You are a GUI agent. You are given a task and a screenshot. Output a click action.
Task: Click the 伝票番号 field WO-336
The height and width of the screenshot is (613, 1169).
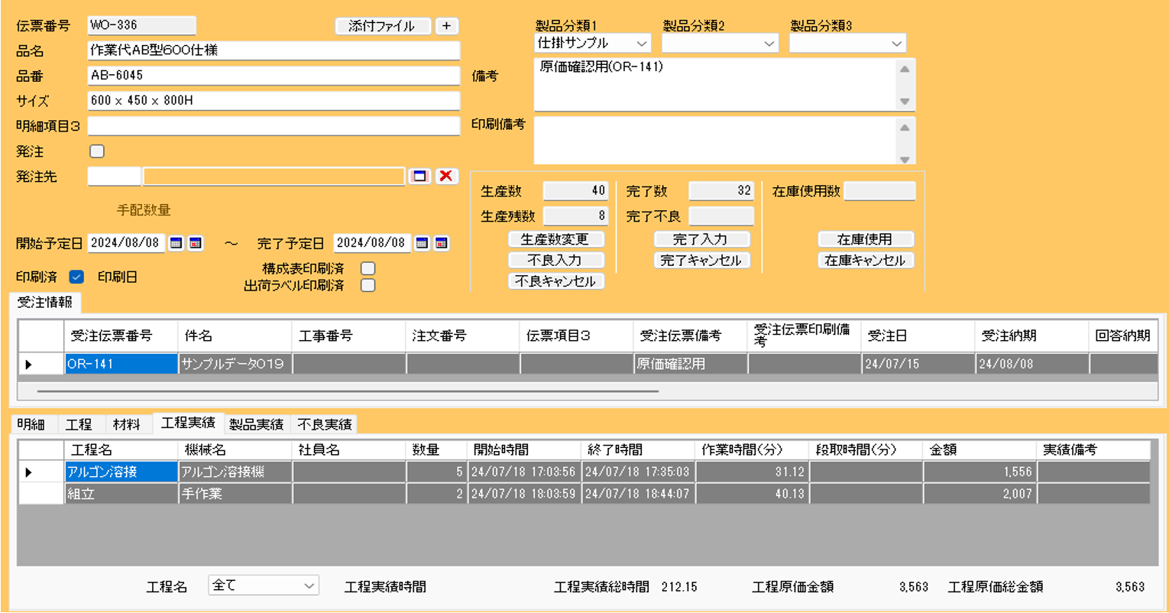(141, 25)
